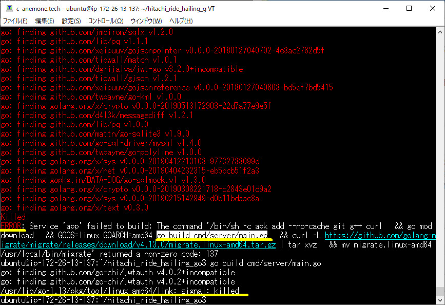Click the highlighted "go build cmd/server/main.go" text
Image resolution: width=445 pixels, height=305 pixels.
coord(212,235)
